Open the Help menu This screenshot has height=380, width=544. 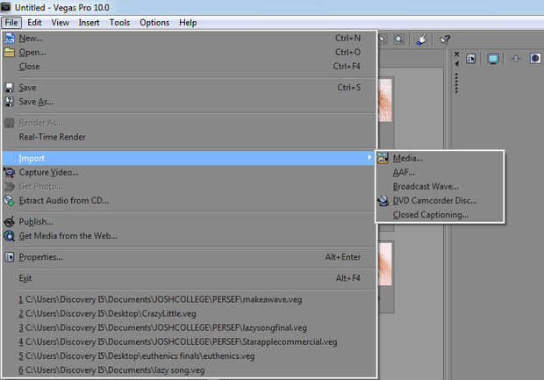[x=188, y=23]
